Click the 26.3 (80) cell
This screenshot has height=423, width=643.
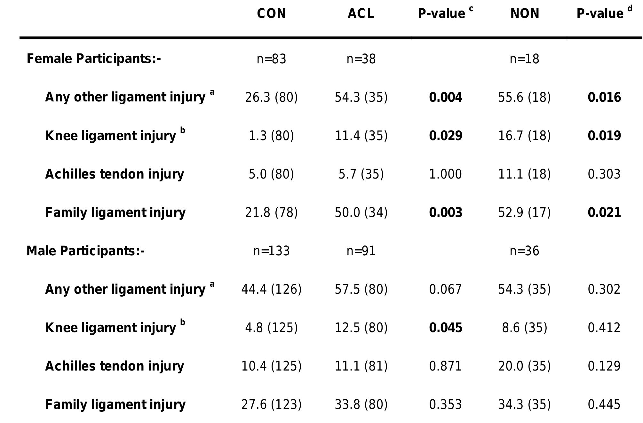point(271,98)
